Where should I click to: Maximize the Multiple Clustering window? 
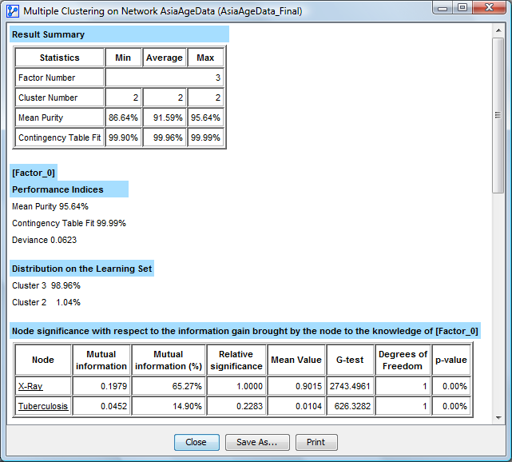point(462,8)
